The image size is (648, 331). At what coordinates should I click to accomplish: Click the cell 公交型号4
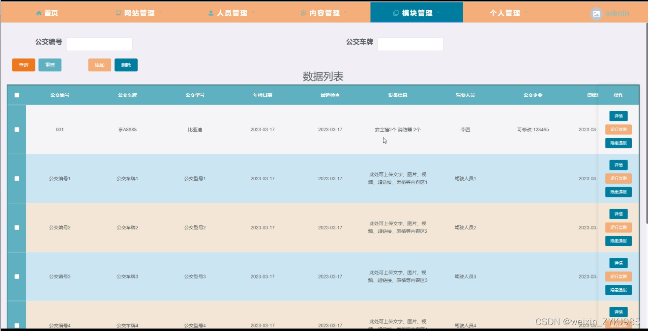click(195, 325)
